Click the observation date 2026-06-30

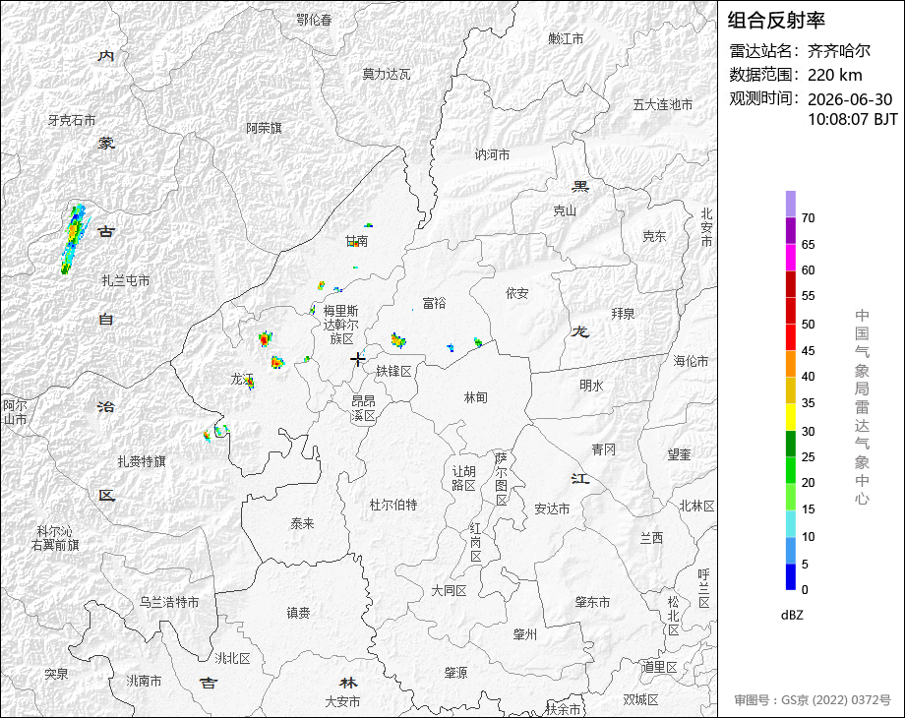(850, 99)
